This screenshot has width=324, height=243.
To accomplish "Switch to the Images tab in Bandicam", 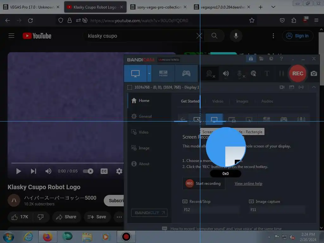I will click(242, 101).
